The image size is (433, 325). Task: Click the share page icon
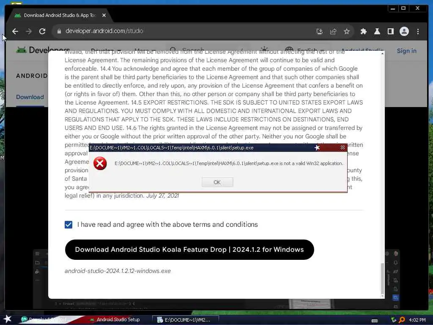point(333,31)
